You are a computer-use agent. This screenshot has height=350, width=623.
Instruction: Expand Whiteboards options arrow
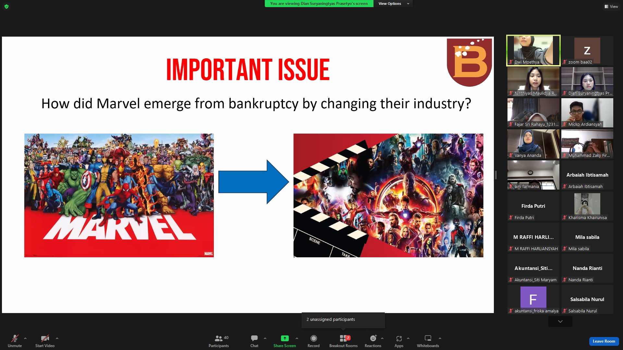[x=440, y=338]
